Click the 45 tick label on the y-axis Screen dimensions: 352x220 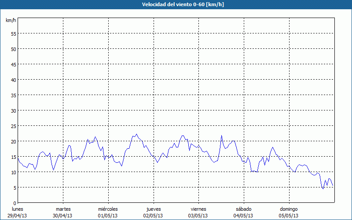pos(13,65)
